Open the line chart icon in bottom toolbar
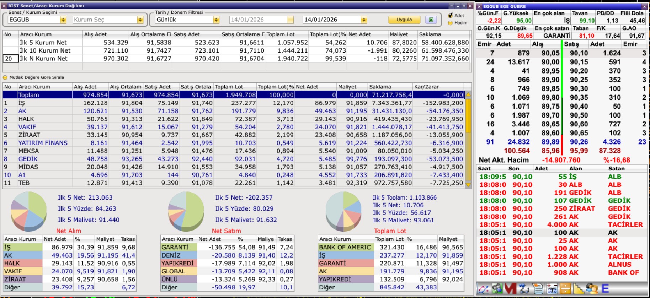650x298 pixels. 483,288
